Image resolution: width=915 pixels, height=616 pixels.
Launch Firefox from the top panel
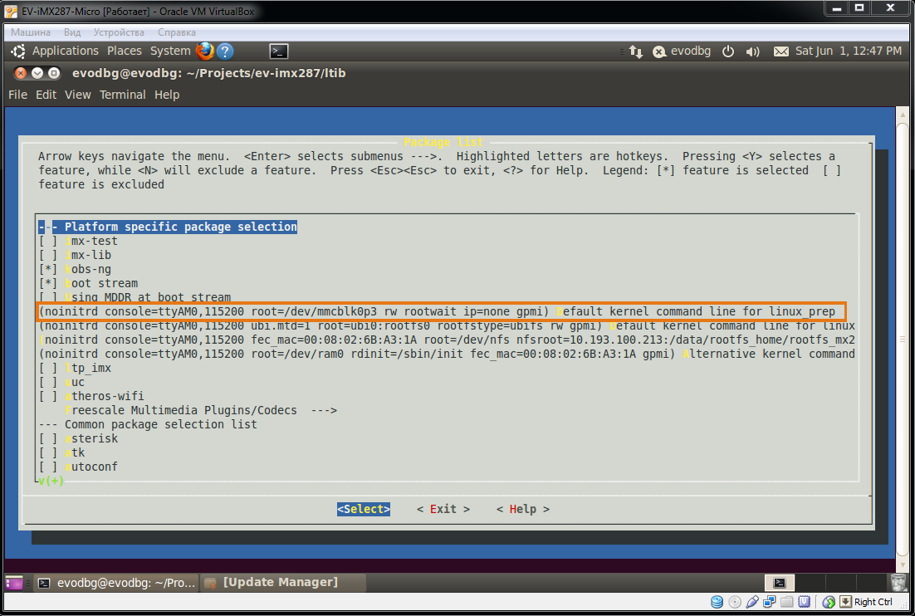[204, 51]
